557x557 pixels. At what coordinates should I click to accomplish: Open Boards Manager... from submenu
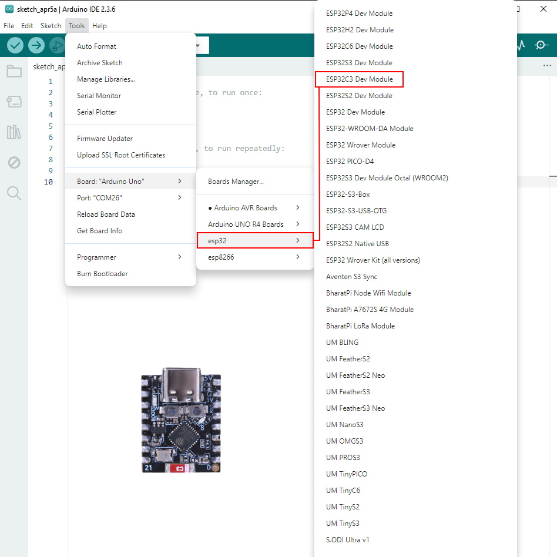[x=255, y=181]
